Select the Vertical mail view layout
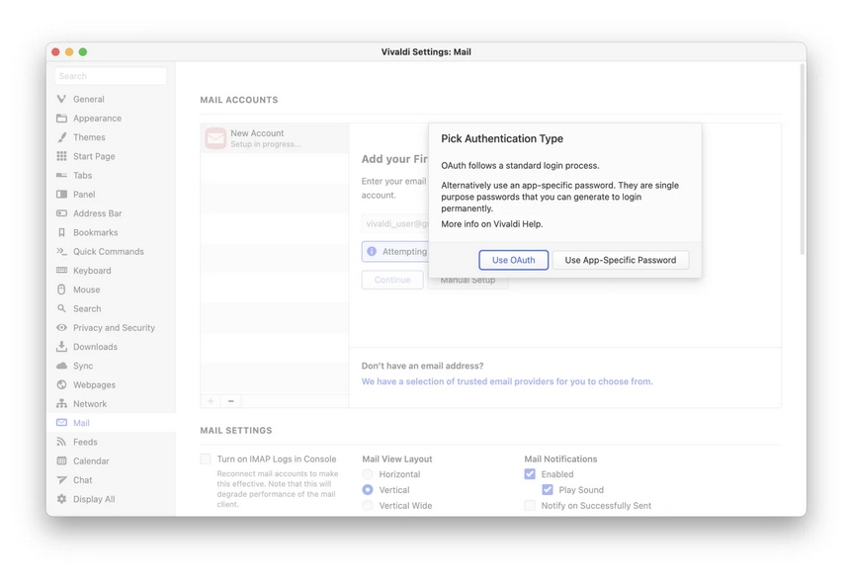The height and width of the screenshot is (582, 850). 368,490
